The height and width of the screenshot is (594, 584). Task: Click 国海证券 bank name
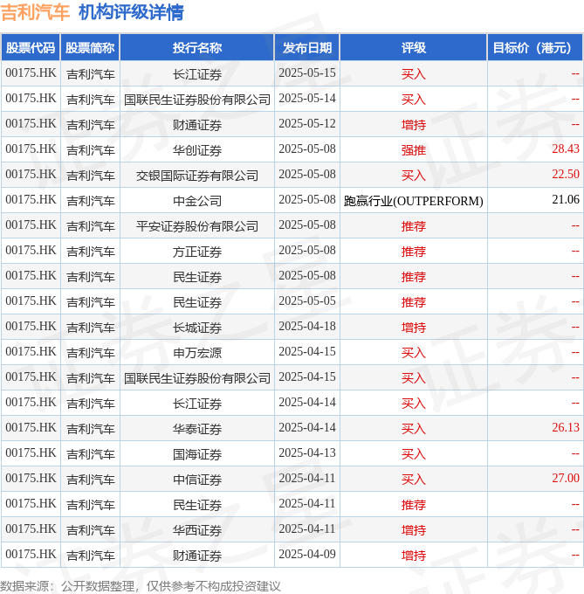point(197,454)
